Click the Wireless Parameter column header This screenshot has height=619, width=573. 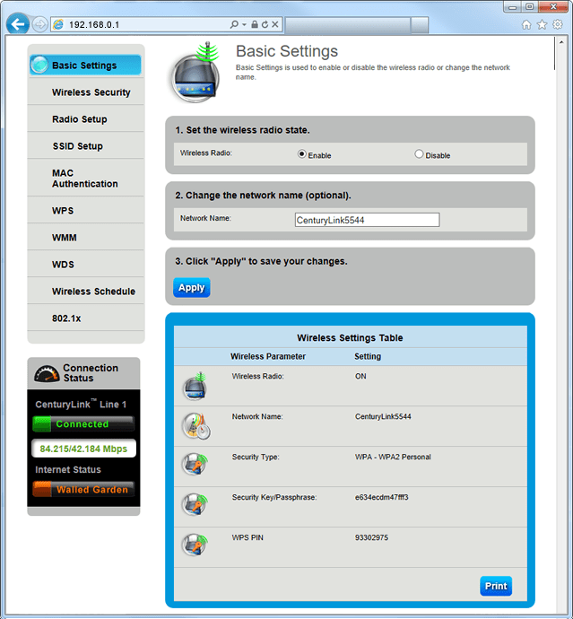[268, 356]
